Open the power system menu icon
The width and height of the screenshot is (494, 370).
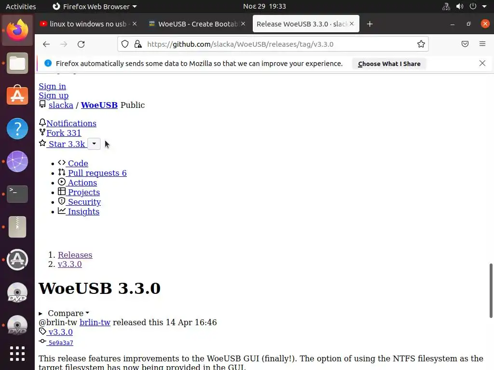pyautogui.click(x=473, y=6)
